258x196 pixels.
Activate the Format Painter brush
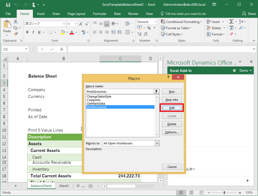coord(16,34)
